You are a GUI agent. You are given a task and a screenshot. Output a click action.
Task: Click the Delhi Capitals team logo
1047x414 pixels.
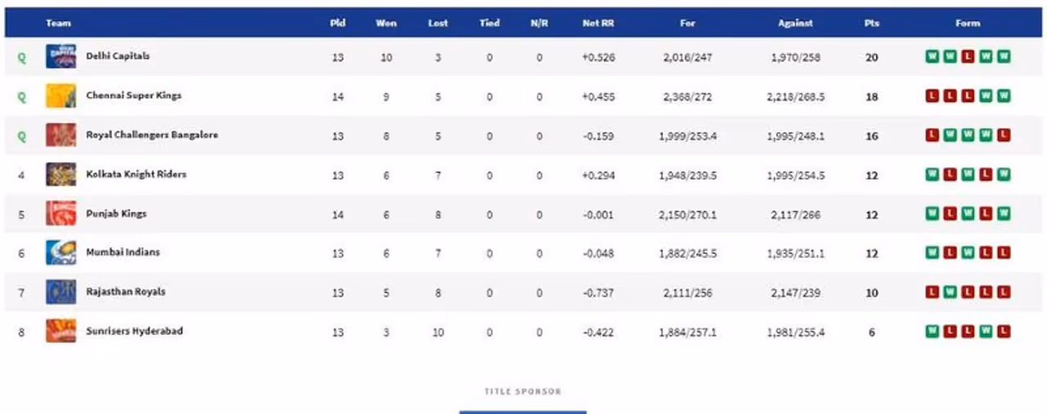(61, 57)
